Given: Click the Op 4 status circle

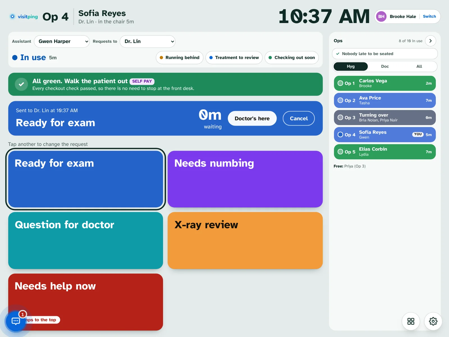Looking at the screenshot, I should [x=340, y=135].
